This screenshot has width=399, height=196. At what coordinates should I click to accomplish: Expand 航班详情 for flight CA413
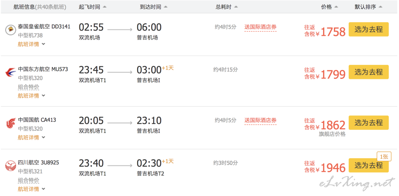(x=31, y=138)
